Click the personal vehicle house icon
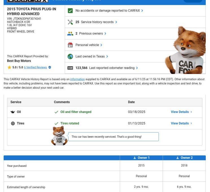The width and height of the screenshot is (210, 192). pyautogui.click(x=70, y=45)
